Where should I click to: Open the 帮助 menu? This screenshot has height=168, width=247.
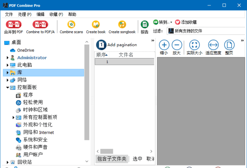pos(72,15)
